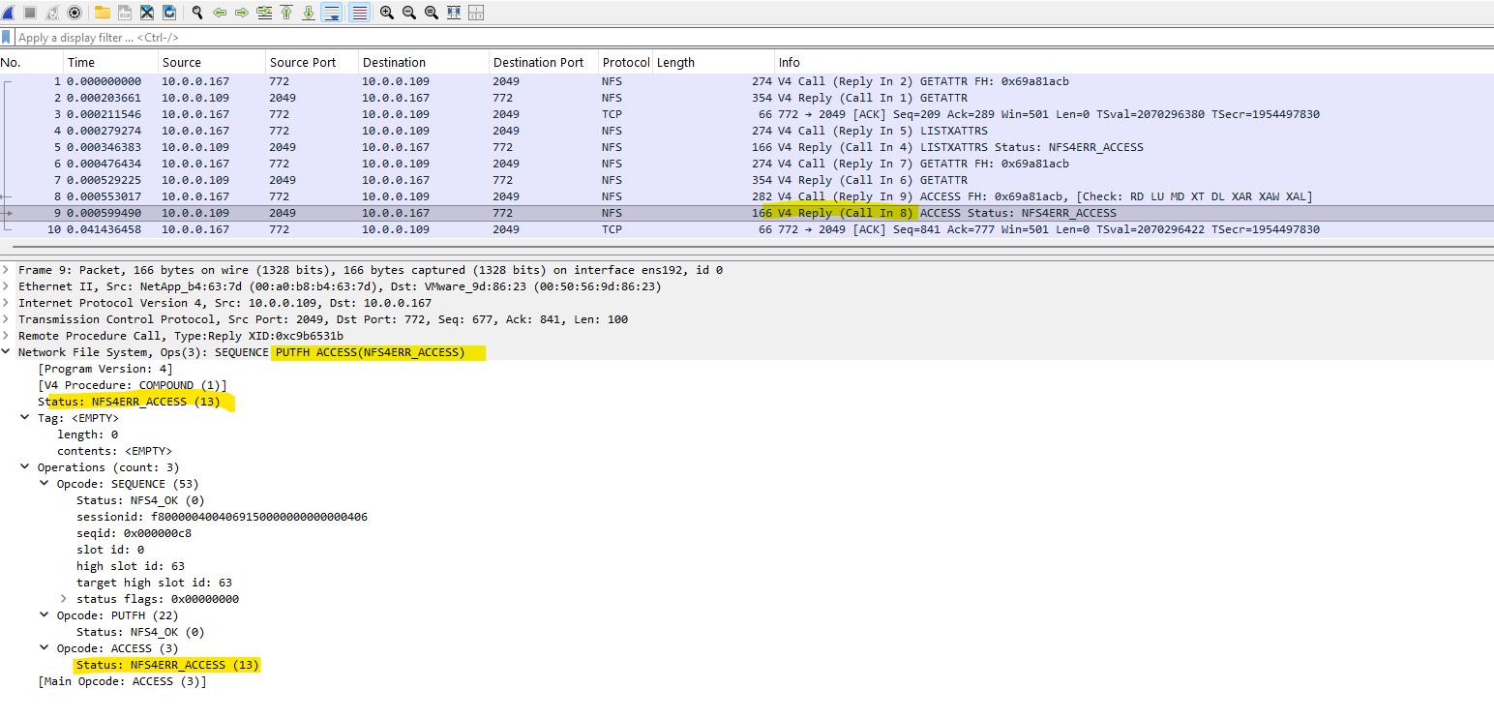Go back to previous packet in history
1494x719 pixels.
[220, 13]
